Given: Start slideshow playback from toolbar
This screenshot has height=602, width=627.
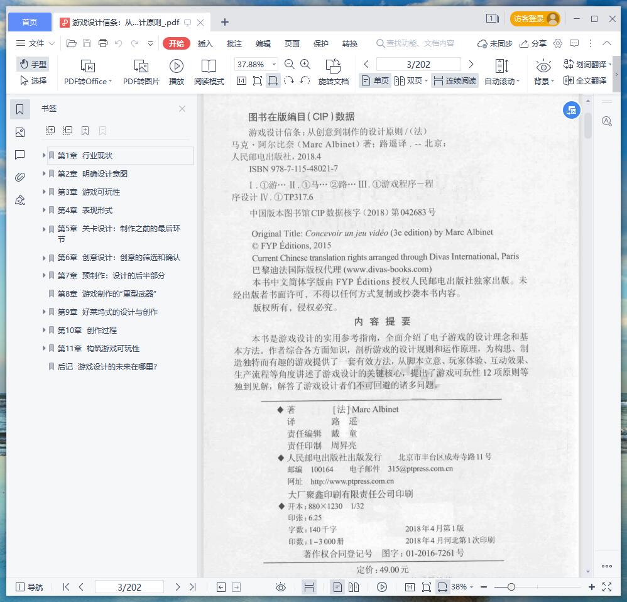Looking at the screenshot, I should coord(177,72).
